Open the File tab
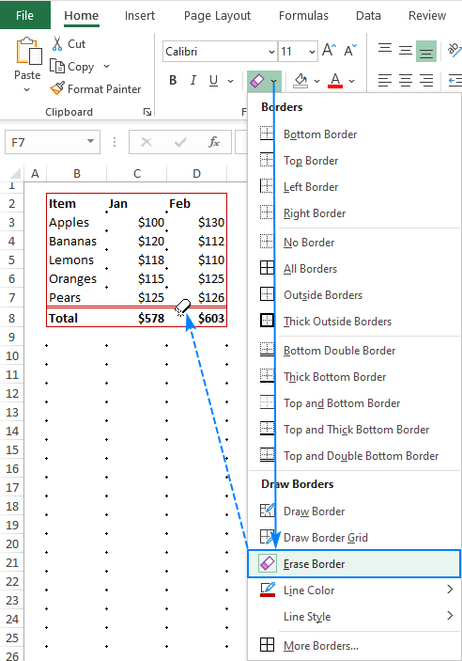The height and width of the screenshot is (661, 462). 24,15
